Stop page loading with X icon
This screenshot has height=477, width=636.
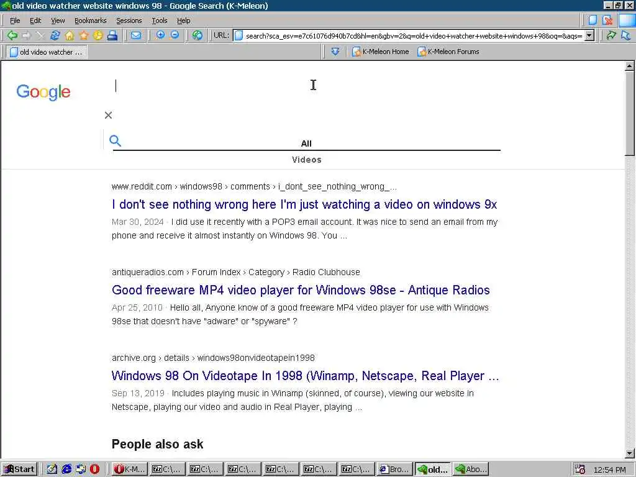[40, 35]
